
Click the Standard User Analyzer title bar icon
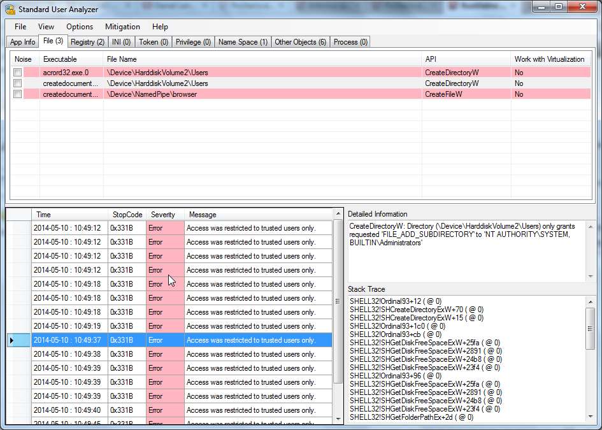11,9
